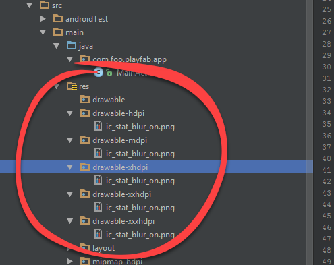334x265 pixels.
Task: Select the drawable-xxxhdpi folder label
Action: [x=123, y=222]
